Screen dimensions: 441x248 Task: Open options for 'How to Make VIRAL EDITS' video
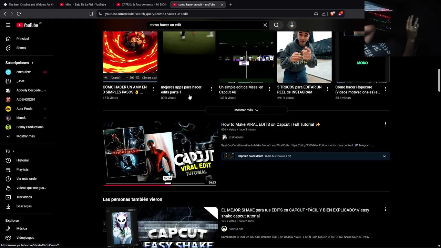coord(385,124)
